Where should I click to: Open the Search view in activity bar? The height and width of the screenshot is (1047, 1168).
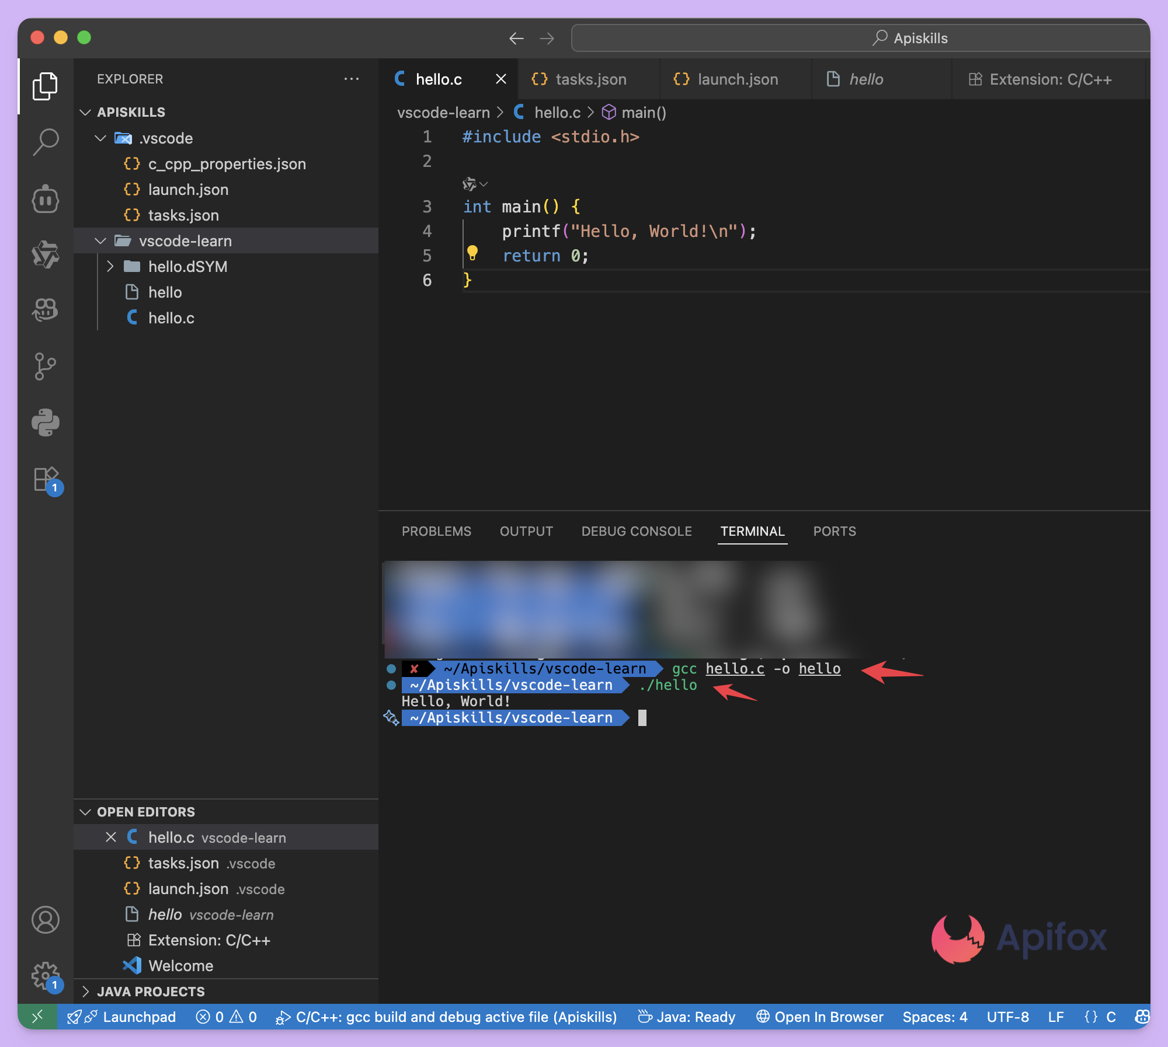pyautogui.click(x=46, y=142)
